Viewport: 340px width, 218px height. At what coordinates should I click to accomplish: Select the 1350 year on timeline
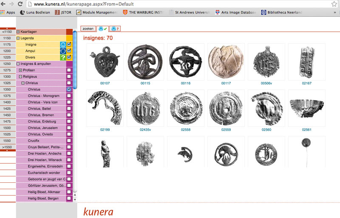click(7, 89)
